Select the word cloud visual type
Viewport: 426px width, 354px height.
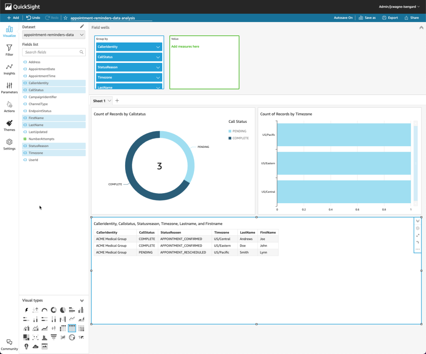pos(35,346)
